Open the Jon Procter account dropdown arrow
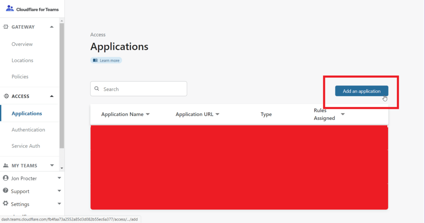The image size is (425, 223). click(x=59, y=178)
